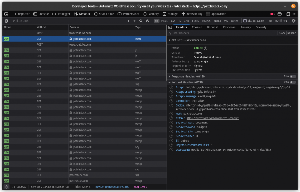Screen dimensions: 300x192
Task: Toggle Raw view for Request Headers
Action: point(293,82)
